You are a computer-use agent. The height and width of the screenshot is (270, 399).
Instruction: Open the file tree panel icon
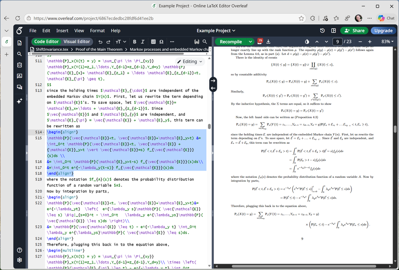(19, 43)
